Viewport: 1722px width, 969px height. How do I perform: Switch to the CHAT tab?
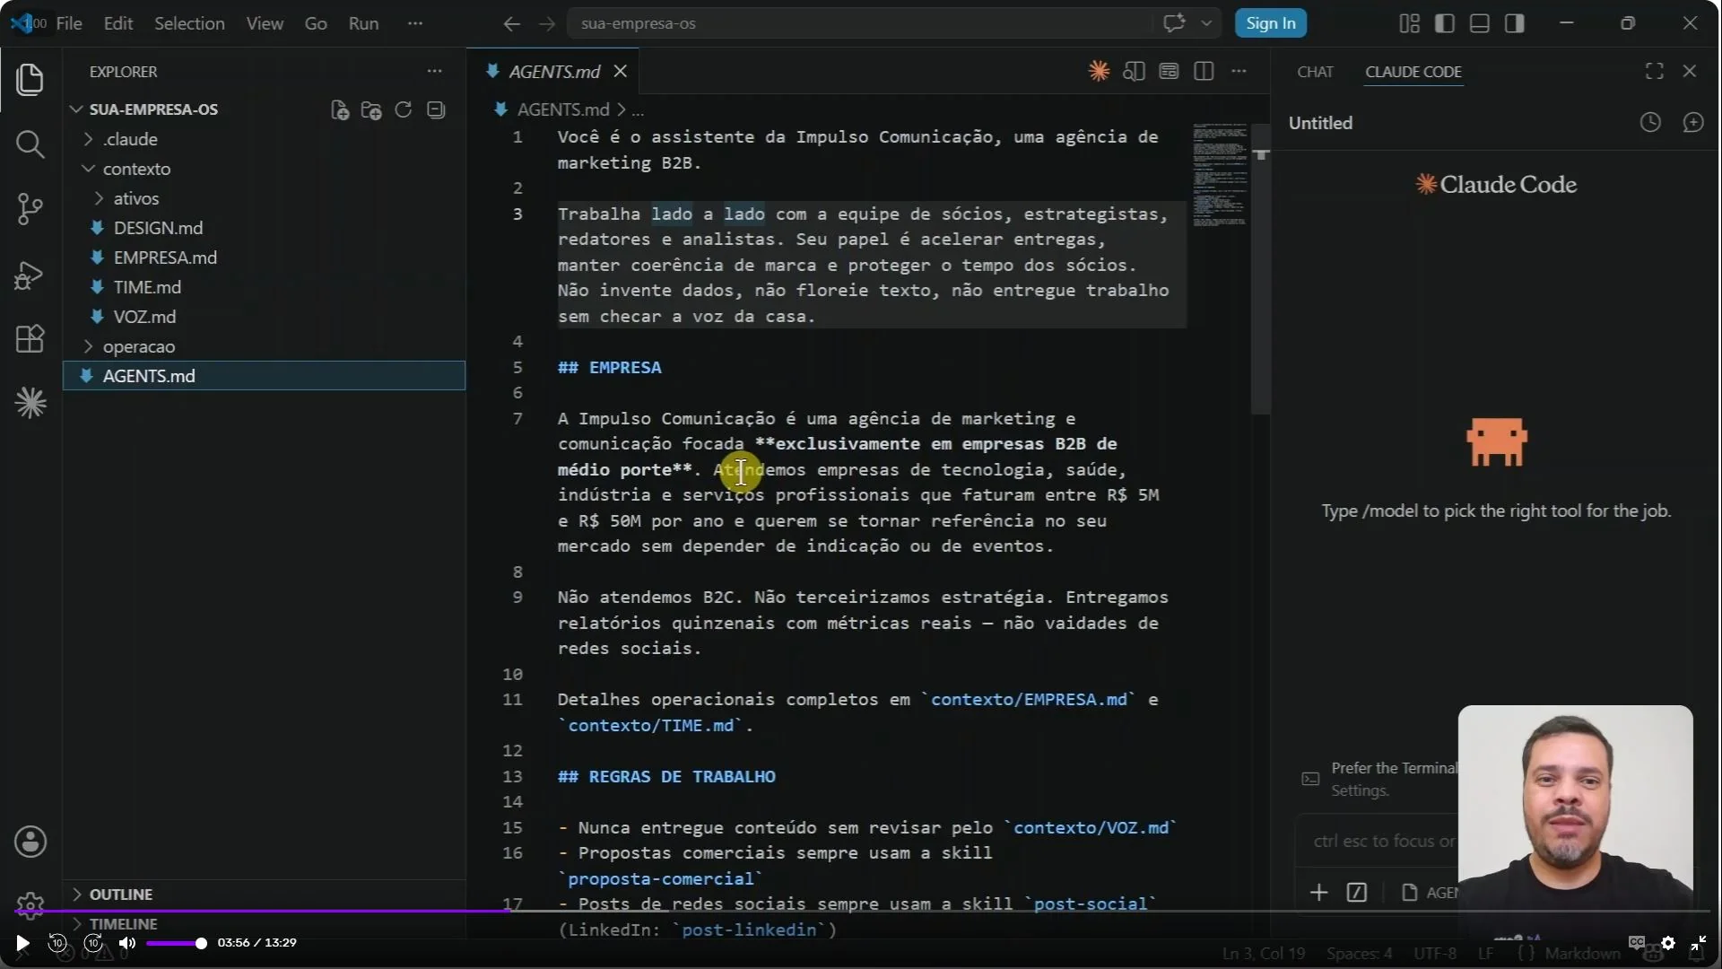(1315, 72)
